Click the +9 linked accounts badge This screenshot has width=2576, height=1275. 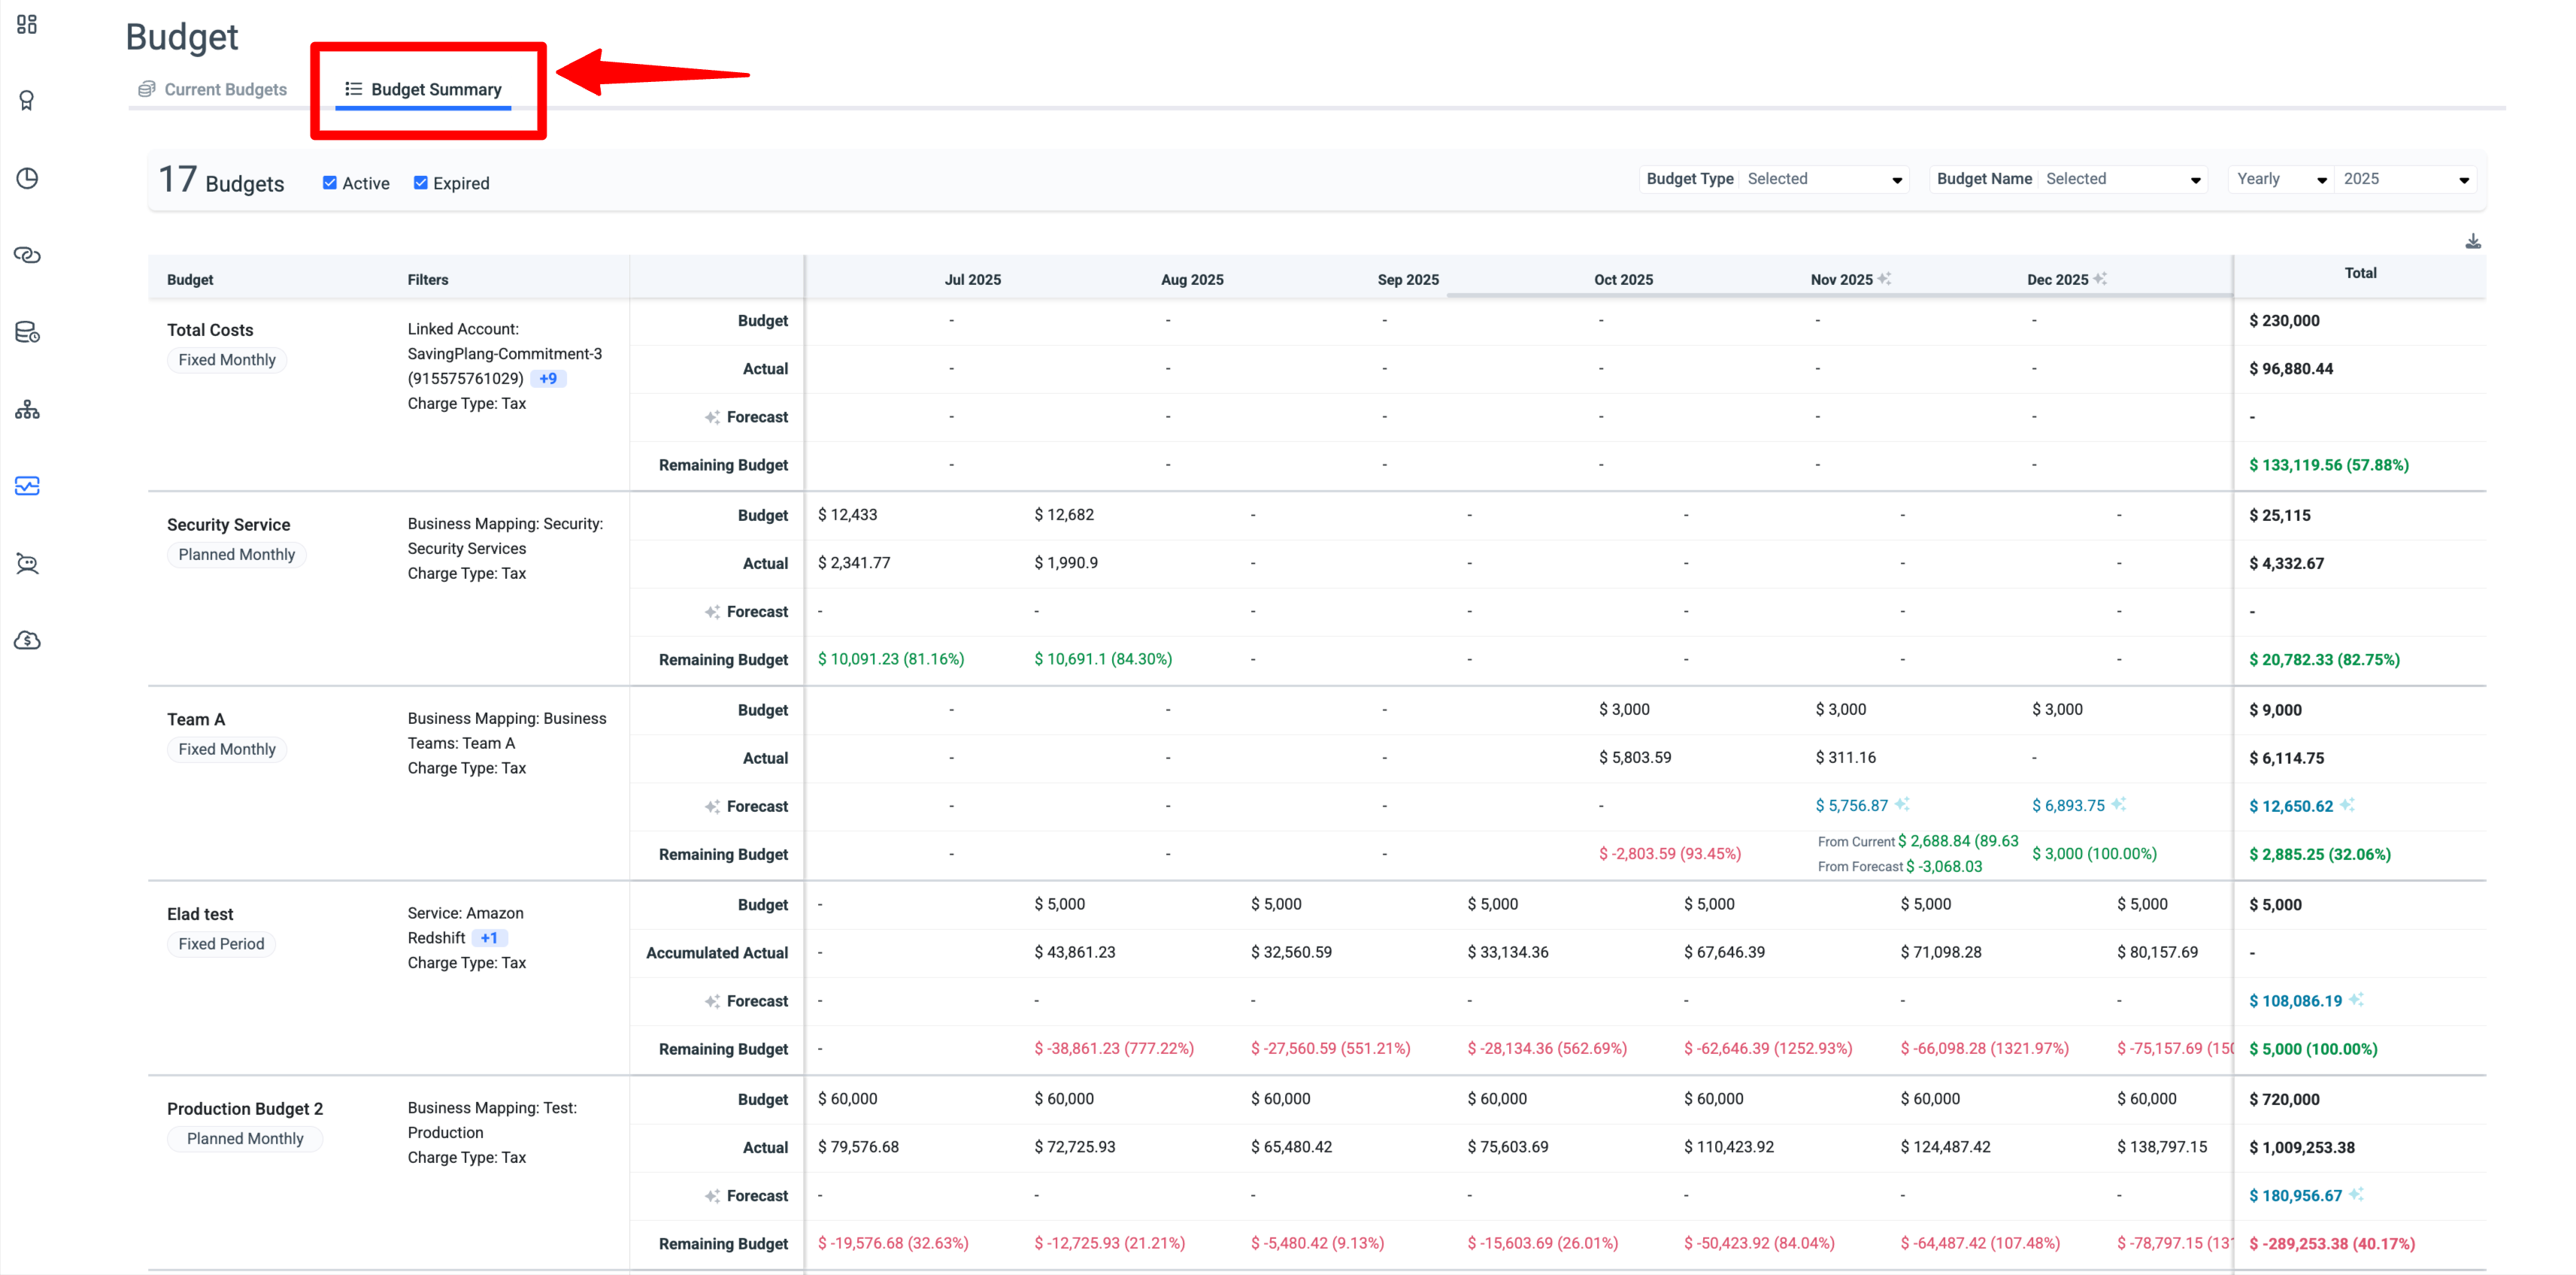point(548,378)
